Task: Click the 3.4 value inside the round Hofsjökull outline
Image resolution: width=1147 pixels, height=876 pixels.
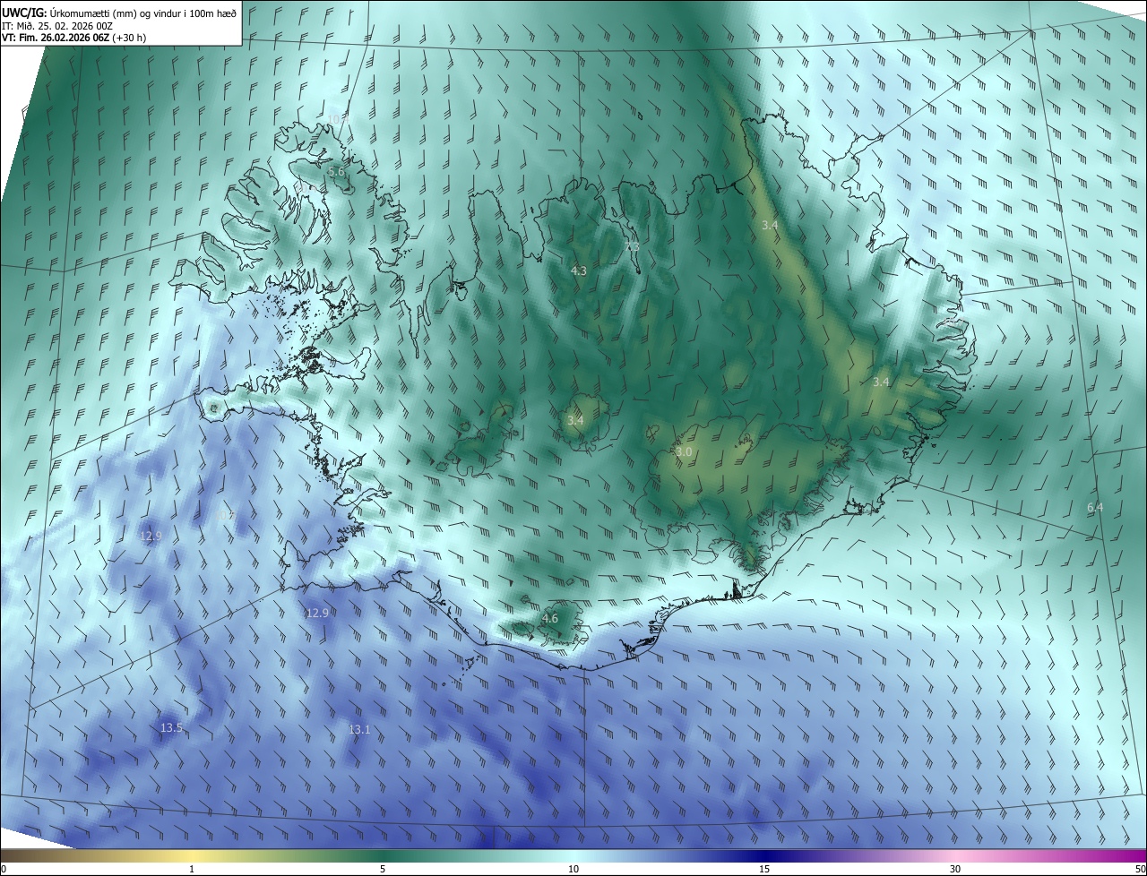Action: [x=575, y=420]
